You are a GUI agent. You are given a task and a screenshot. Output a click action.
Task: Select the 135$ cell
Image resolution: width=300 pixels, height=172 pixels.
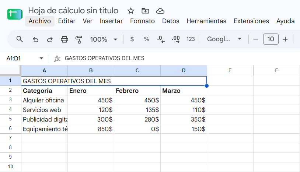(x=137, y=110)
